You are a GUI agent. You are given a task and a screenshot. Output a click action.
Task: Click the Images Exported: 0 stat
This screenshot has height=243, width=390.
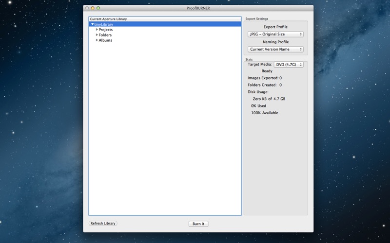point(265,78)
